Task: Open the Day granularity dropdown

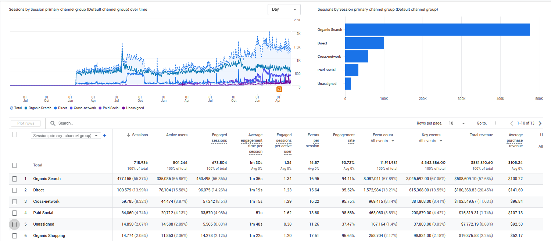Action: pos(284,10)
